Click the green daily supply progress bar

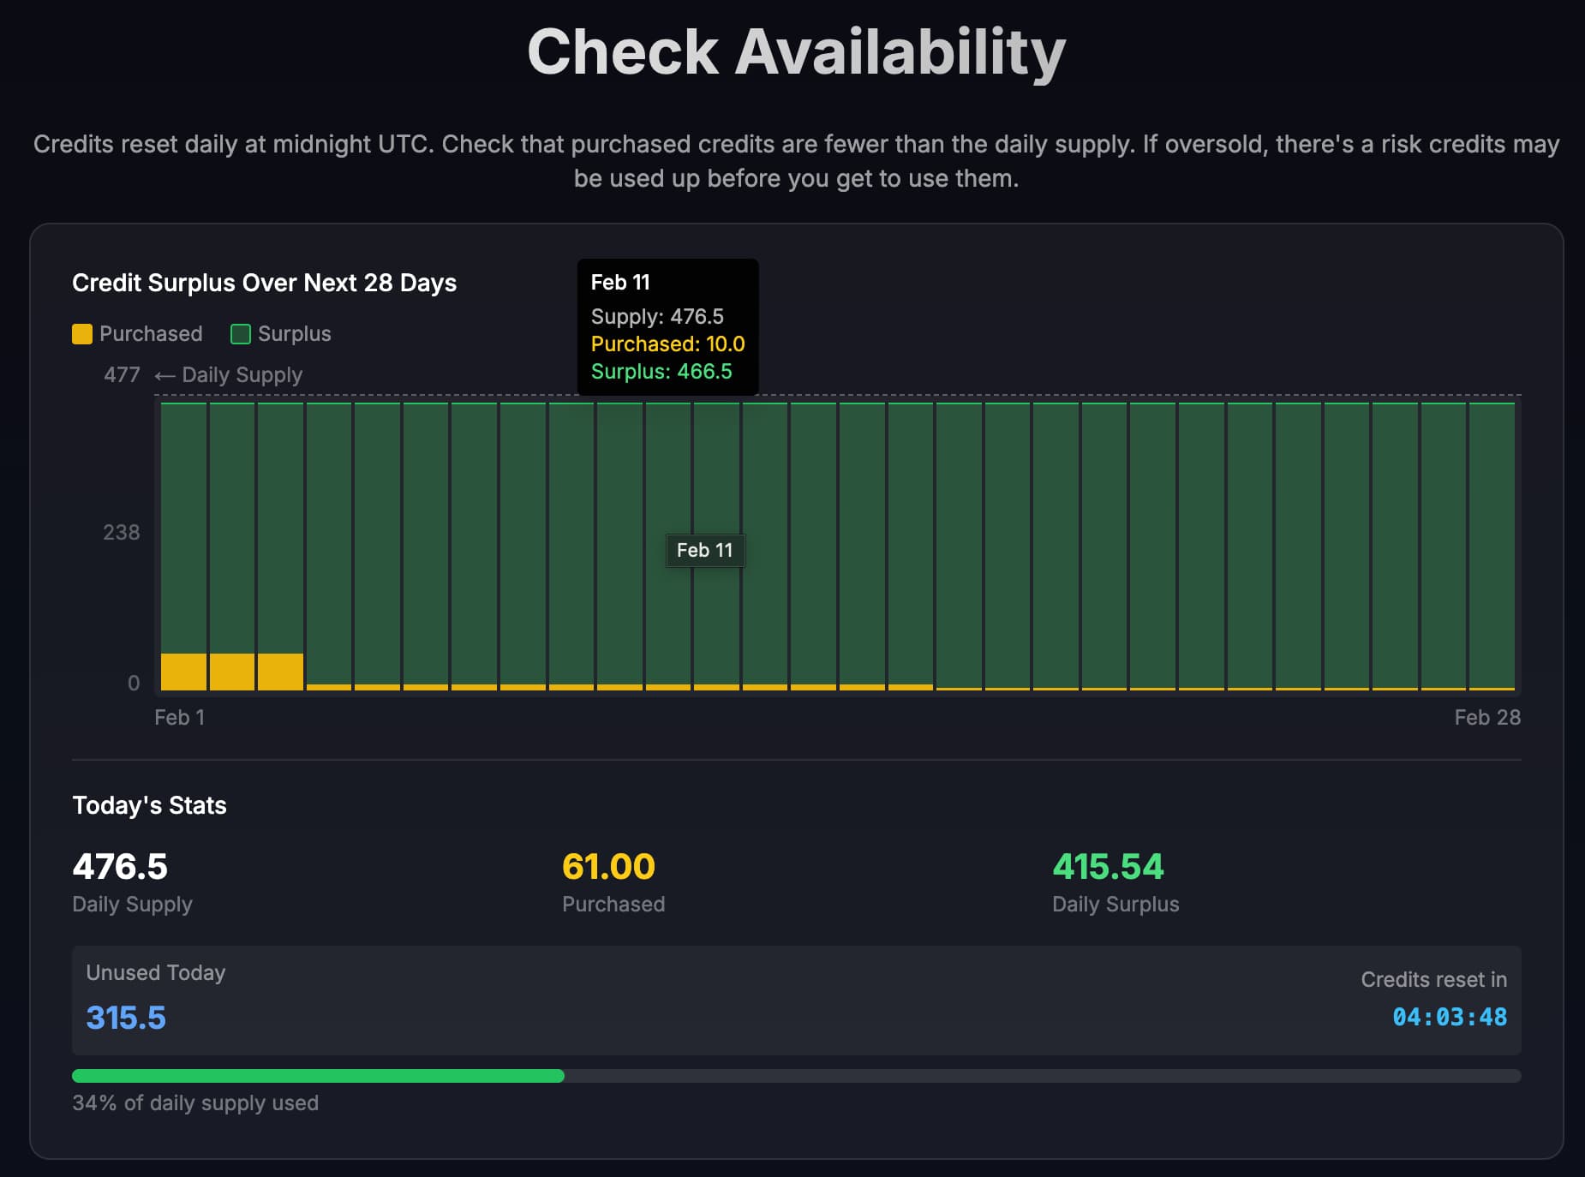pos(318,1076)
